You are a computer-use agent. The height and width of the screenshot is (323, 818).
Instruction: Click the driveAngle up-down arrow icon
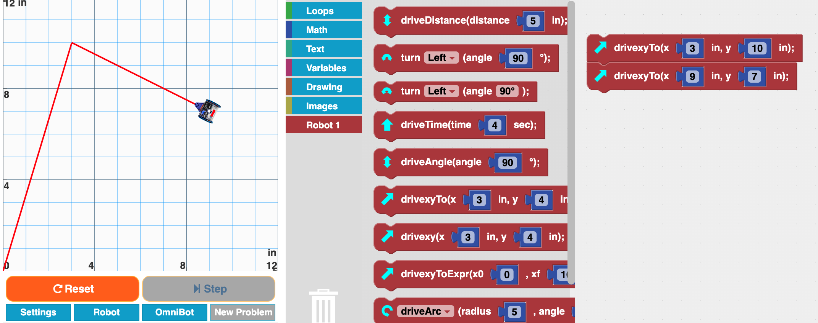click(387, 162)
